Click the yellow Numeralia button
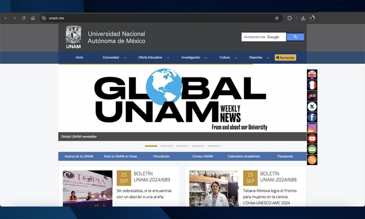 pos(286,57)
